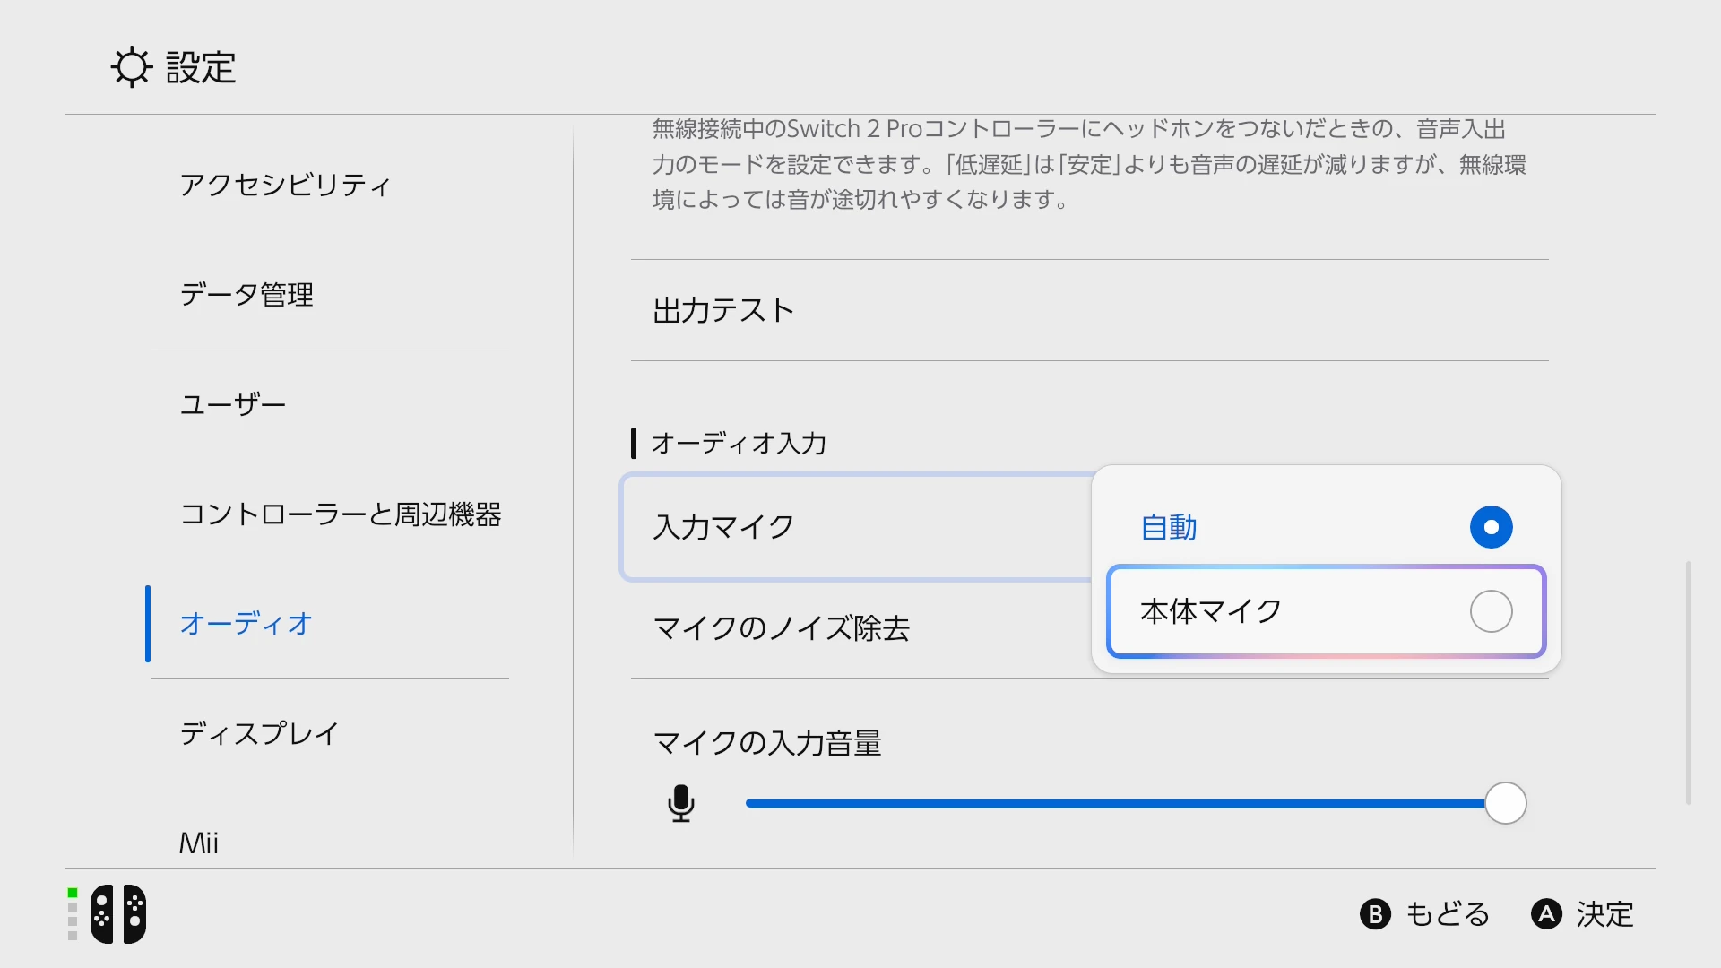Viewport: 1721px width, 968px height.
Task: Open コントローラーと周辺機器 in the sidebar
Action: tap(341, 514)
